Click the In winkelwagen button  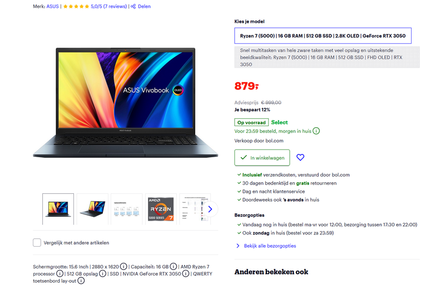point(262,158)
